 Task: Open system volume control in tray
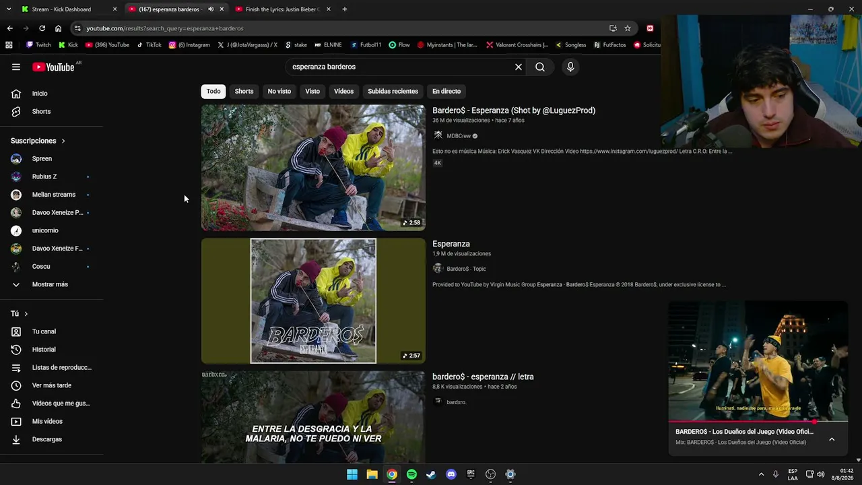pyautogui.click(x=820, y=474)
